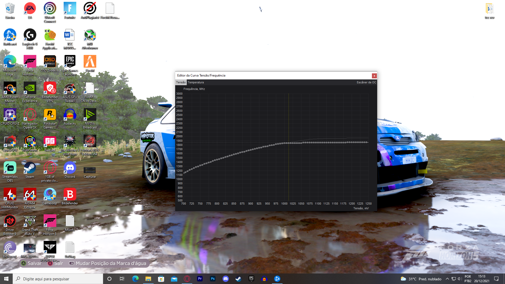505x284 pixels.
Task: Open Discord desktop shortcut
Action: coord(70,170)
